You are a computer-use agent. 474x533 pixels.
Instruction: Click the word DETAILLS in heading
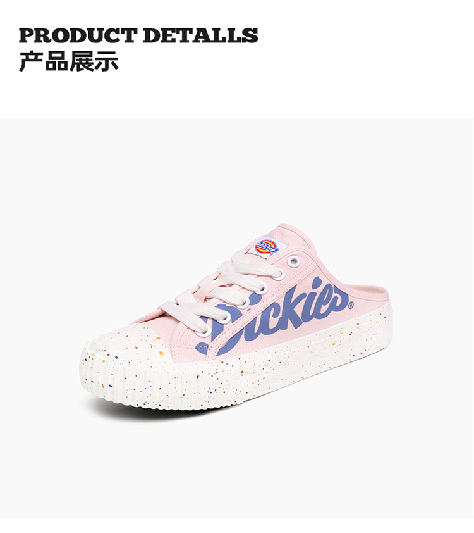click(200, 35)
